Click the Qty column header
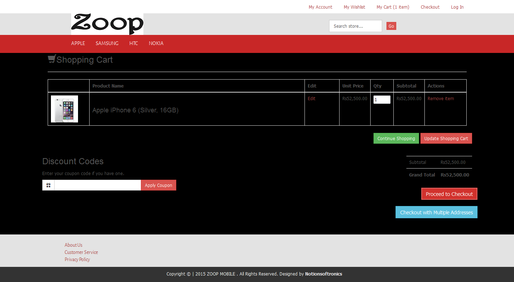514x282 pixels. [x=377, y=86]
